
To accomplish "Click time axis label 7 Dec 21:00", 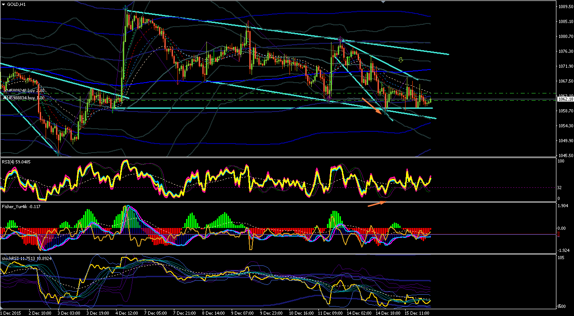I will tap(186, 312).
